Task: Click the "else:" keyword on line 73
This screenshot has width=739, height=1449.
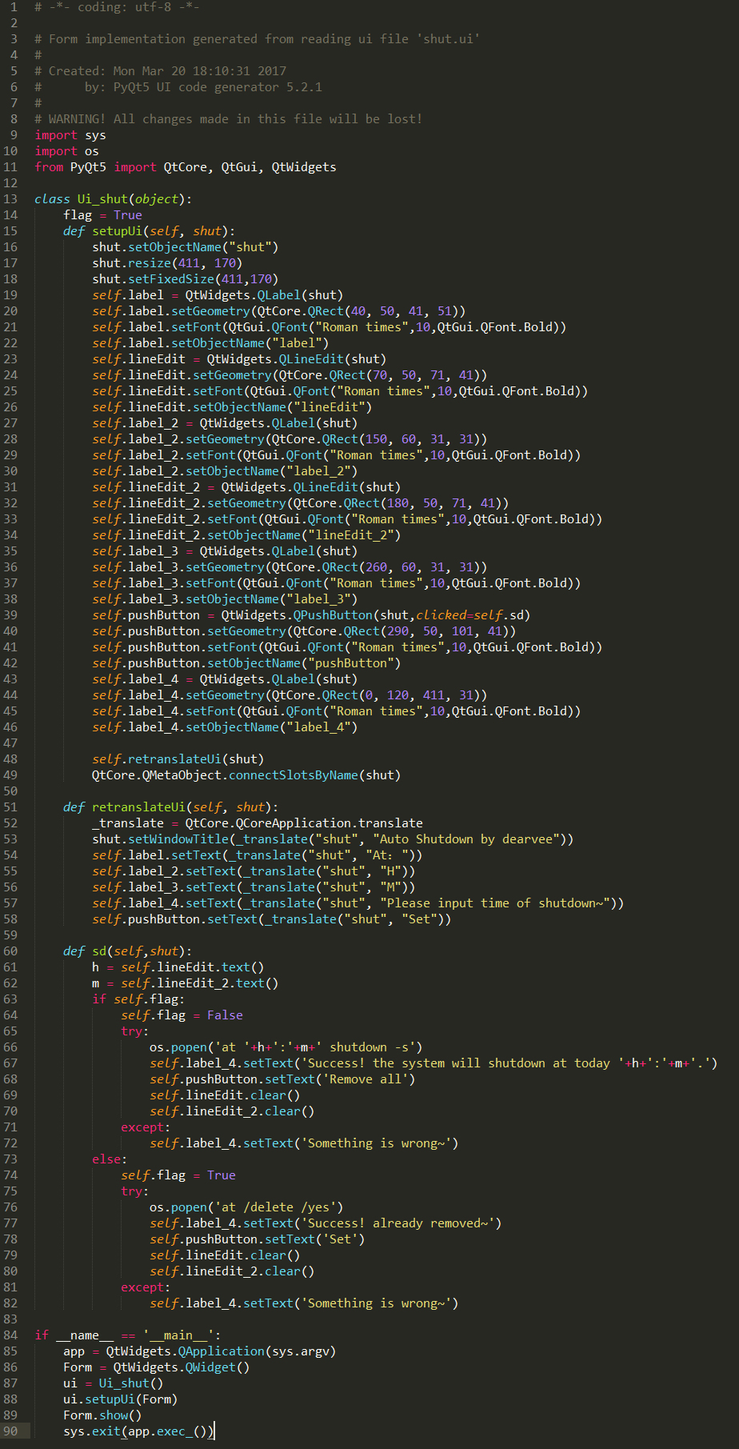Action: 110,1159
